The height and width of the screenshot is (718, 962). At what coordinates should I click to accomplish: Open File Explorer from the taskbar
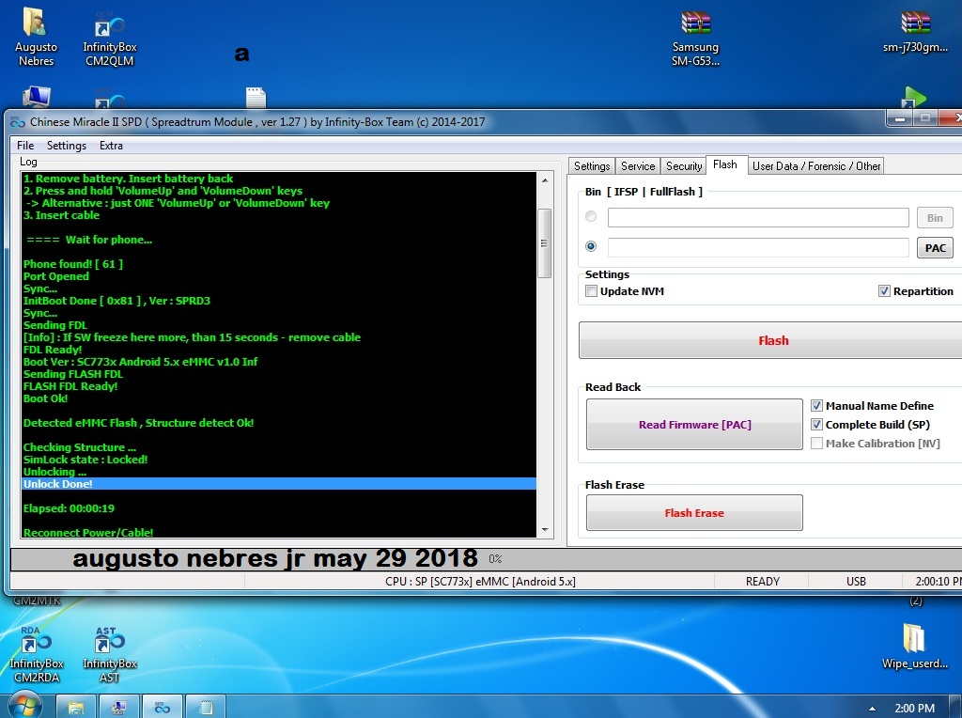[x=76, y=707]
